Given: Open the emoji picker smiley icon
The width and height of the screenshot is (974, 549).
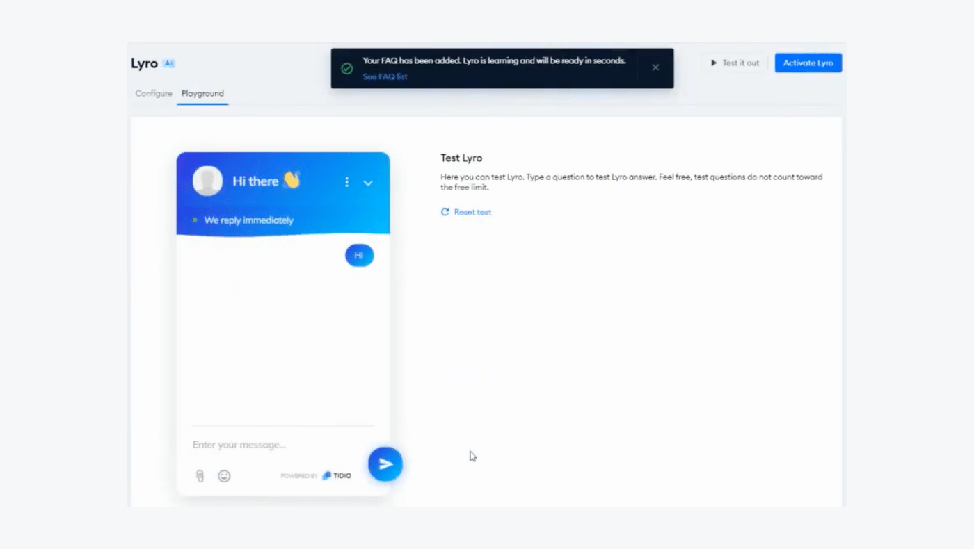Looking at the screenshot, I should [x=224, y=476].
